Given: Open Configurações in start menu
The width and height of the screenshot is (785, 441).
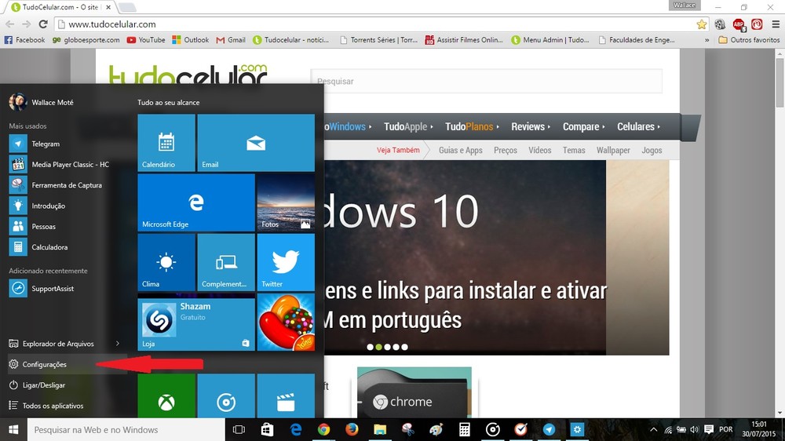Looking at the screenshot, I should [x=45, y=365].
